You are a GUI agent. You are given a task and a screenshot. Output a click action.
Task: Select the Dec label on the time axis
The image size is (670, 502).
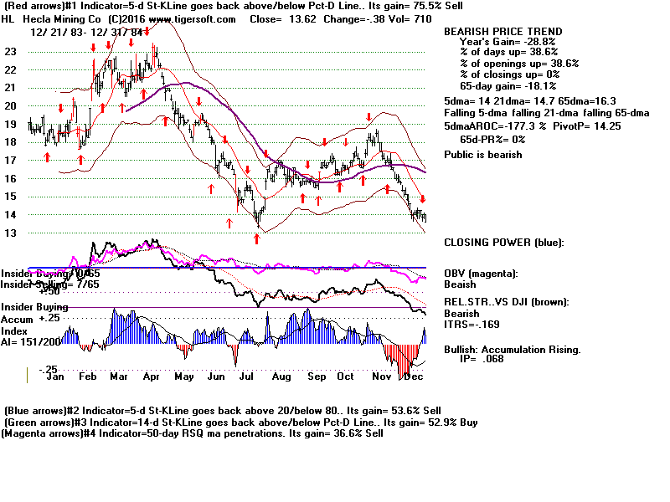(x=413, y=376)
